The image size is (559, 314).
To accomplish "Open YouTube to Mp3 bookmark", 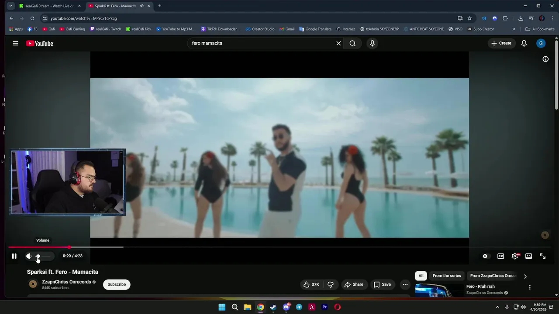I will click(x=175, y=29).
